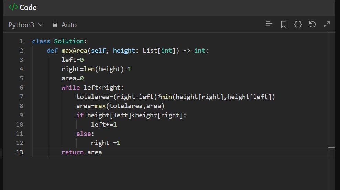Click the 'else:' keyword on line 11
The width and height of the screenshot is (340, 190).
click(85, 134)
